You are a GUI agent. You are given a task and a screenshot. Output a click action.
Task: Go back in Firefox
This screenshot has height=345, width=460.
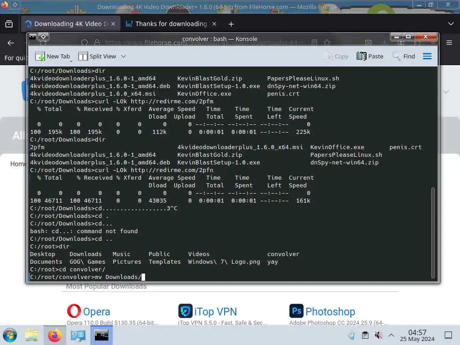[x=11, y=43]
